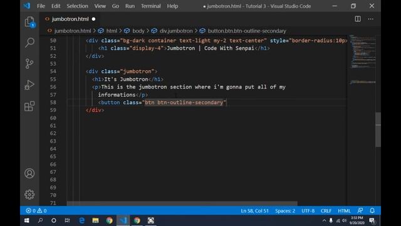Change end of line sequence CRLF

click(326, 211)
